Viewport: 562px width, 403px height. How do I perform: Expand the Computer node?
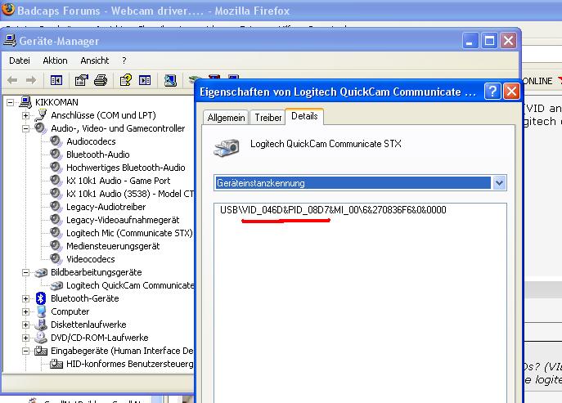(x=26, y=311)
